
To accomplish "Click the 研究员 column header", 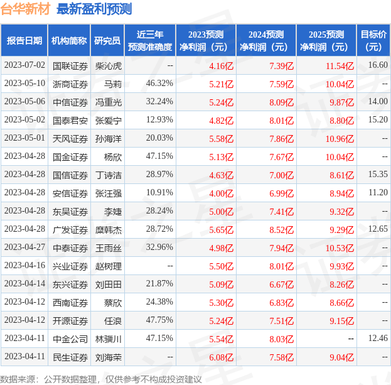I will 107,41.
